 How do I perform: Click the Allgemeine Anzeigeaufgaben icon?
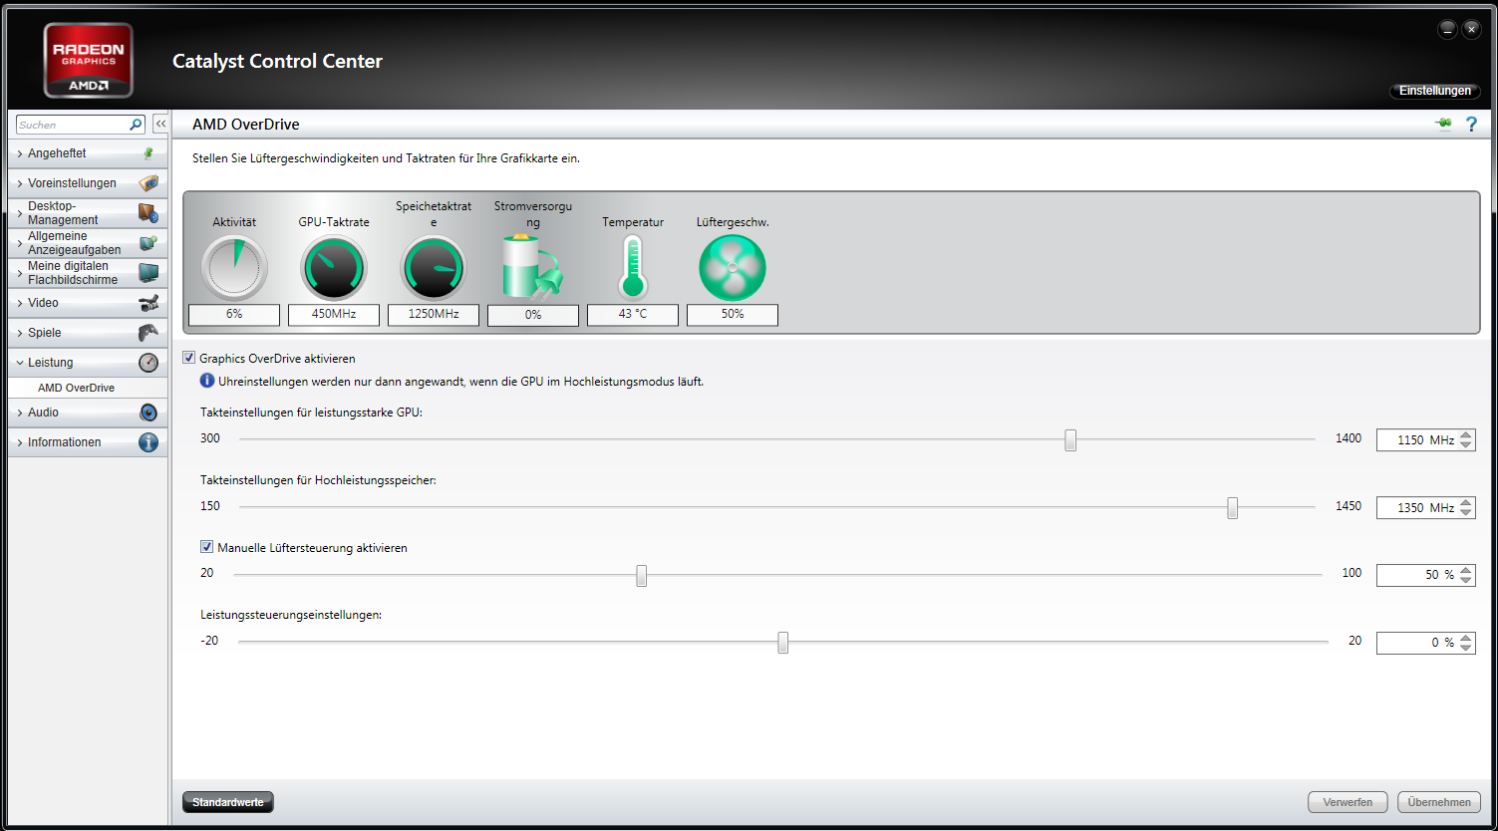149,243
